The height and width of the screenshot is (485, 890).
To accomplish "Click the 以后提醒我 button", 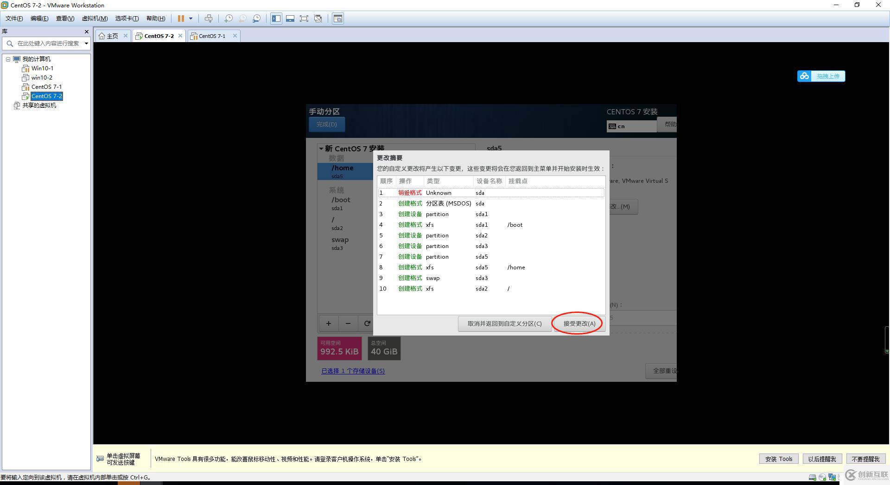I will click(822, 459).
